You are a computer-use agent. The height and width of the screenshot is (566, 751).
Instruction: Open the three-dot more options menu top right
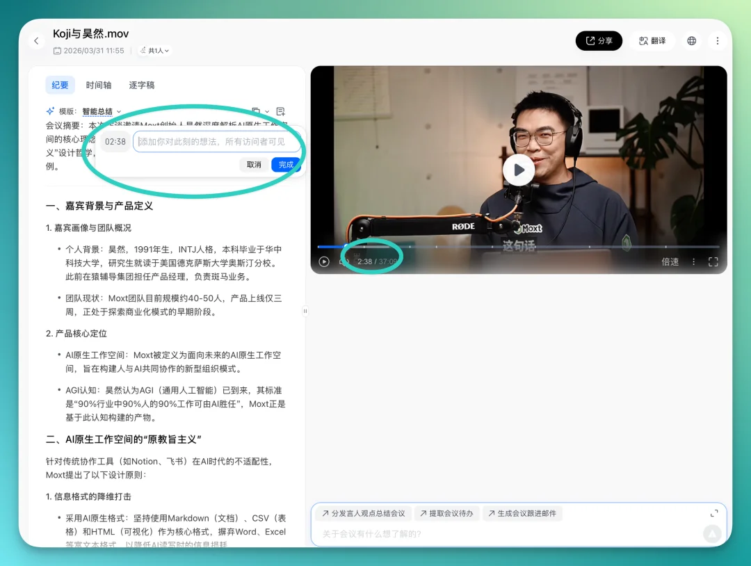coord(718,40)
